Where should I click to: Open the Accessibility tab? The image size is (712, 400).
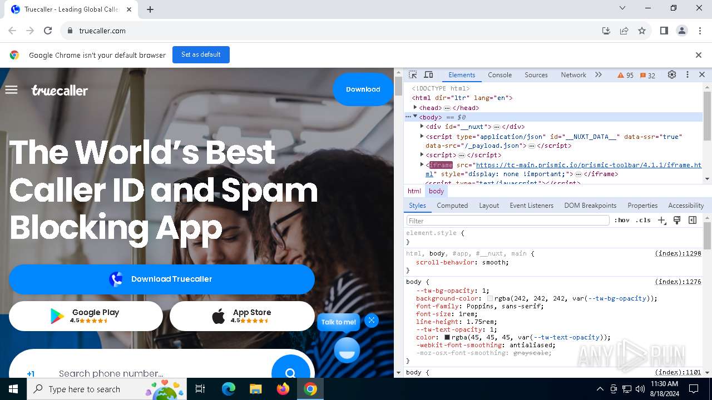[x=686, y=206]
